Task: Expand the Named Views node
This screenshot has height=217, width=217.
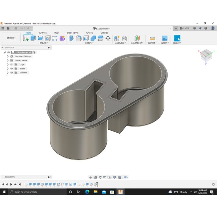Action: click(7, 60)
